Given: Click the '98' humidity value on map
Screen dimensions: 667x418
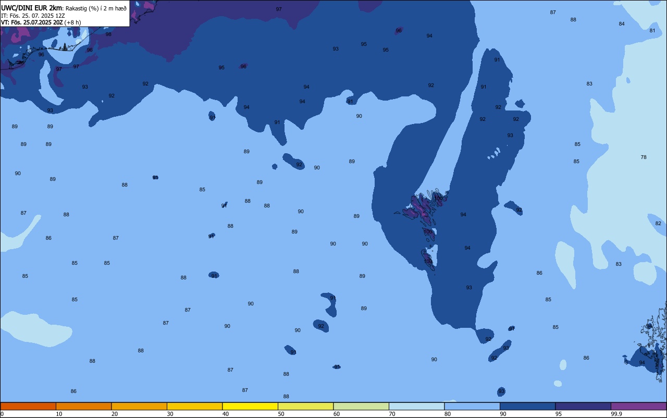Looking at the screenshot, I should [108, 34].
